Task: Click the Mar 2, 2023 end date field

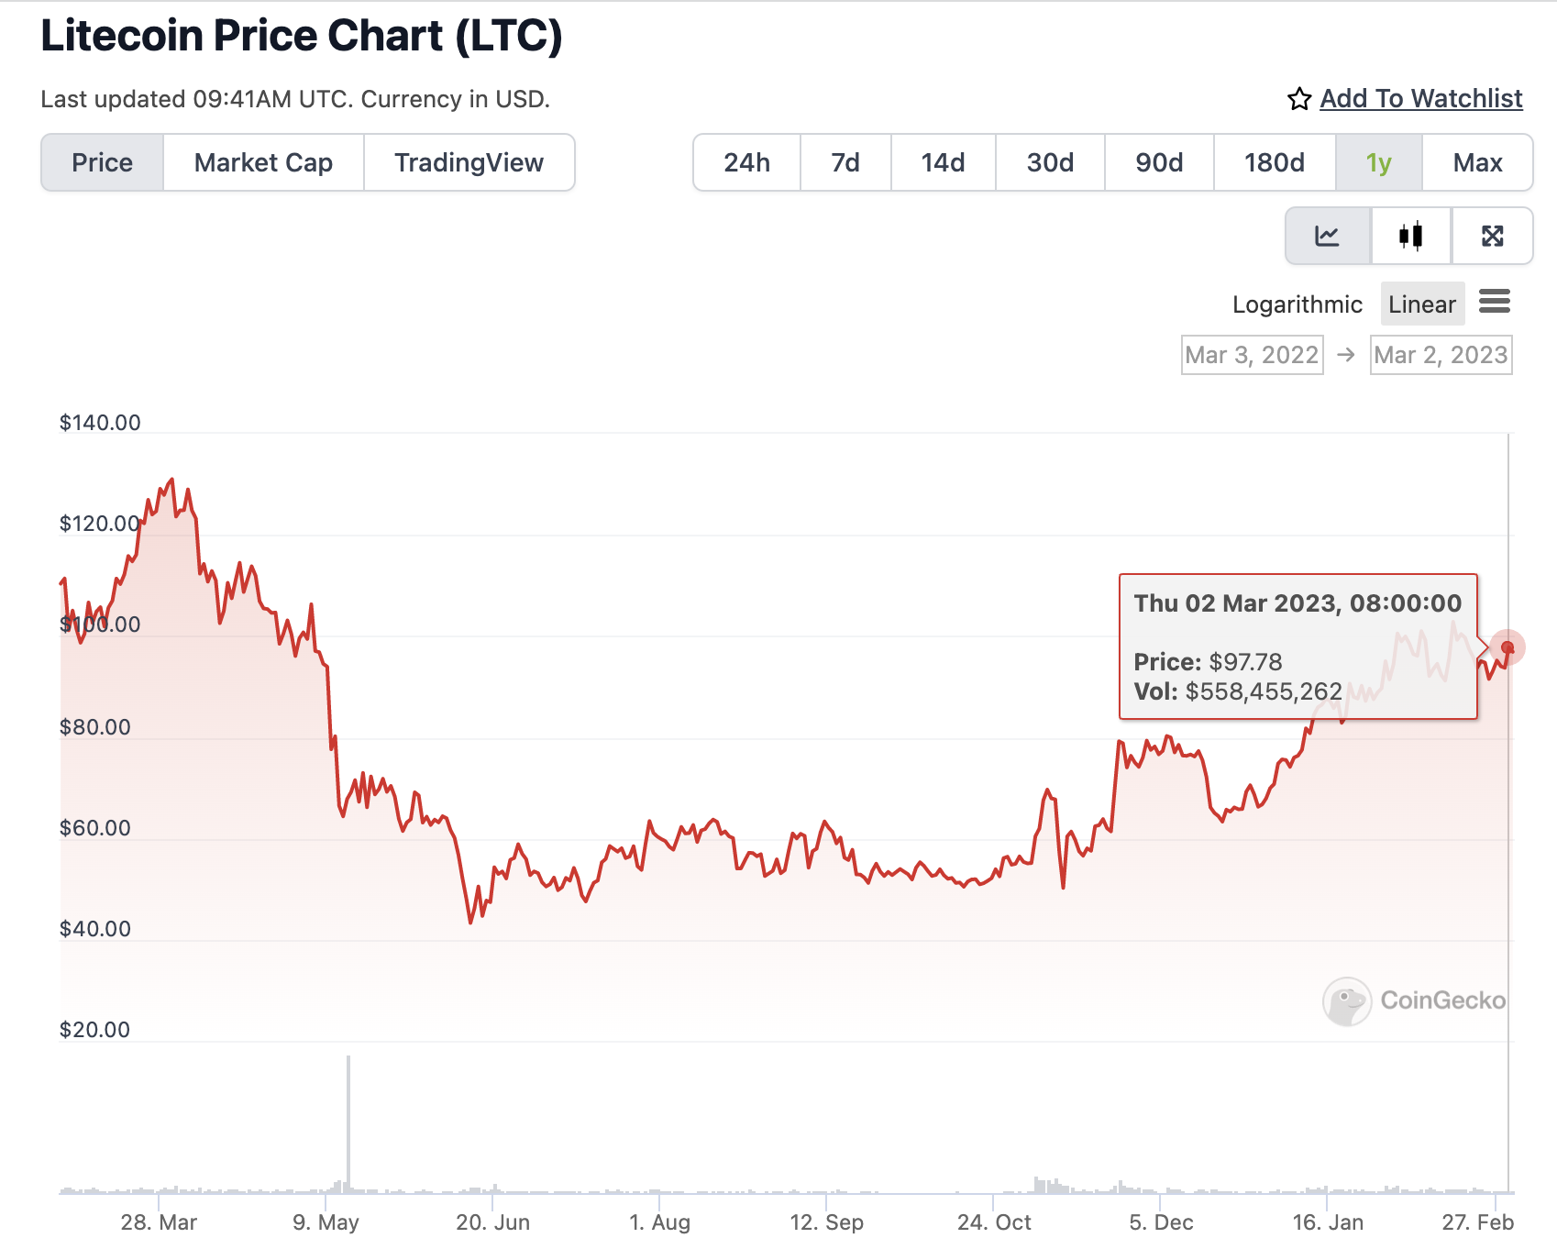Action: (1441, 355)
